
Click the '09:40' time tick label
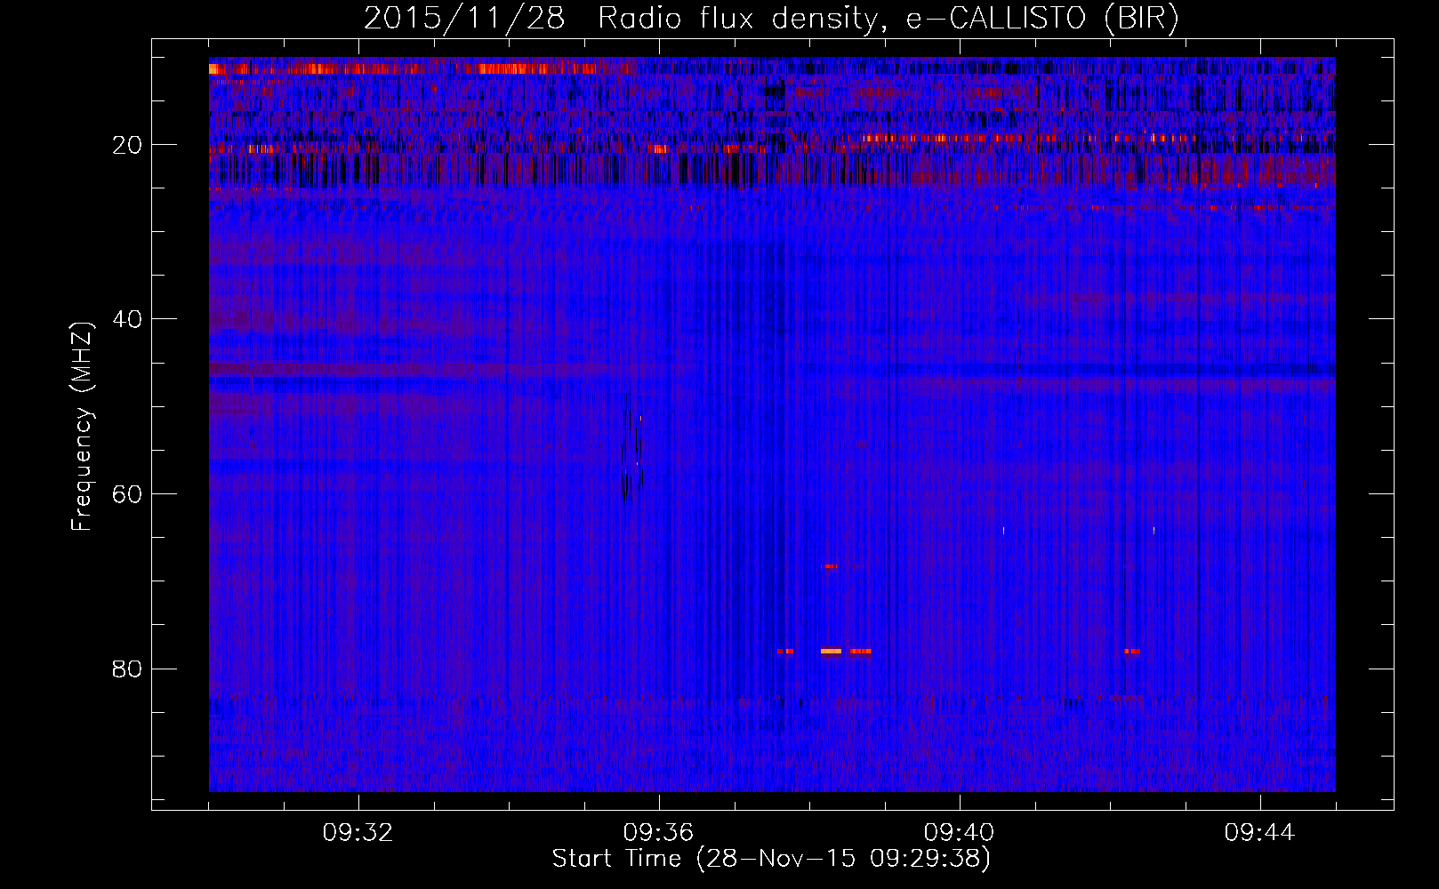tap(959, 833)
